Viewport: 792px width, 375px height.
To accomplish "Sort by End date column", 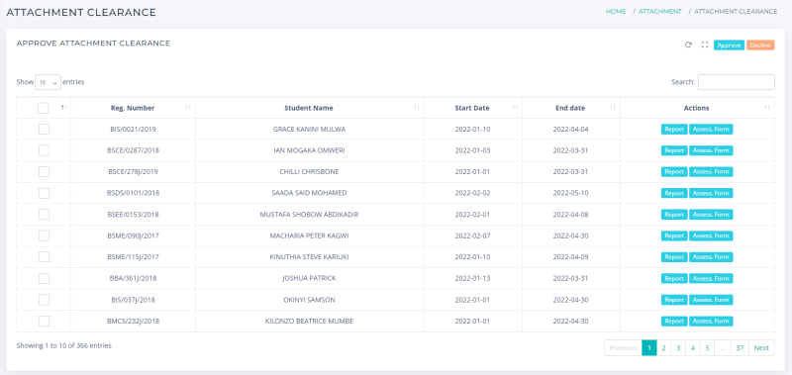I will [x=571, y=108].
